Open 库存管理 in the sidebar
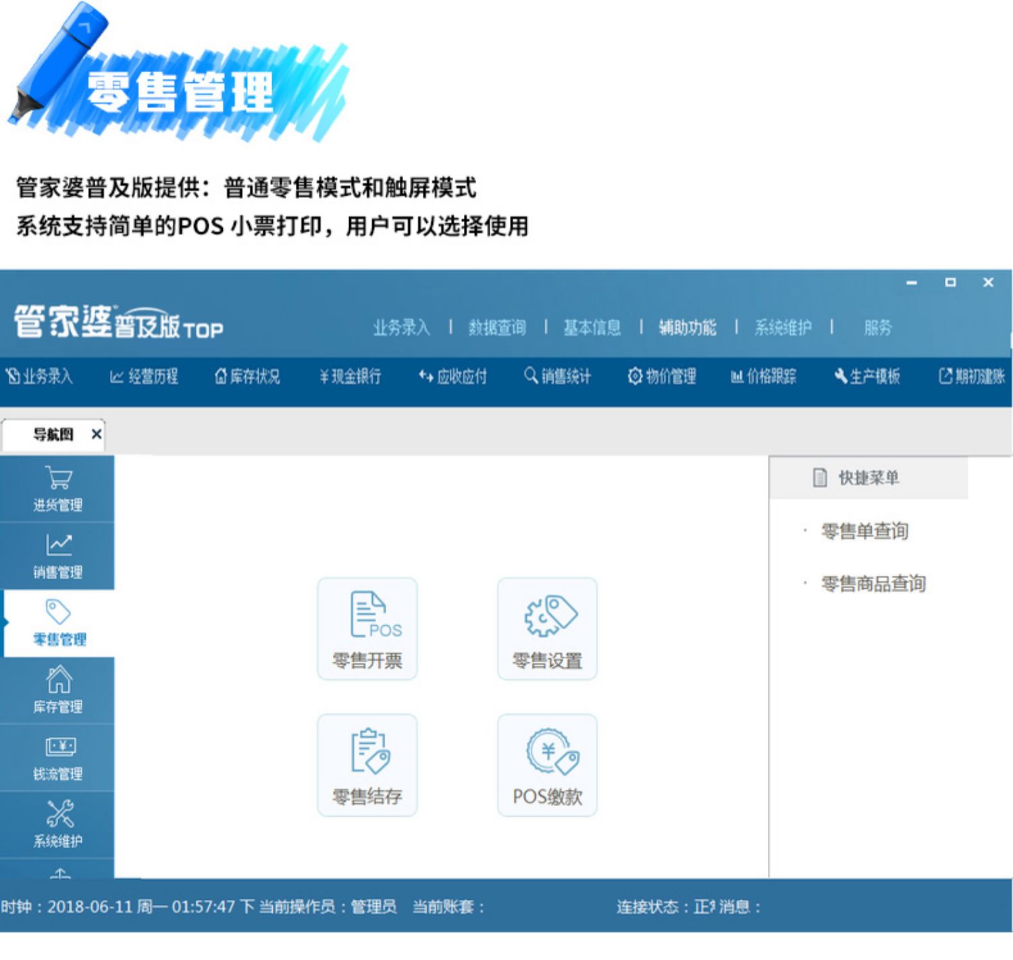 (57, 691)
